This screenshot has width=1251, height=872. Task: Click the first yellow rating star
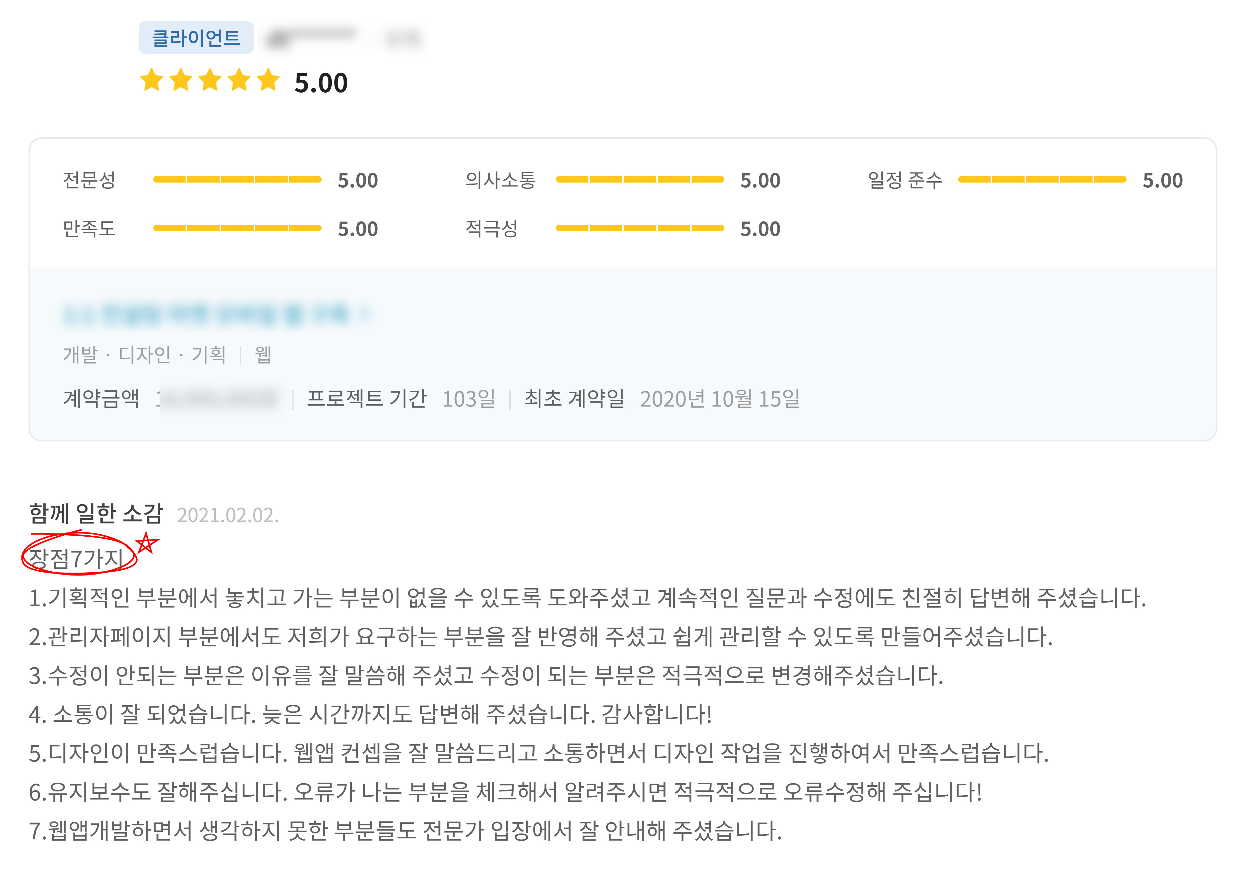[152, 81]
